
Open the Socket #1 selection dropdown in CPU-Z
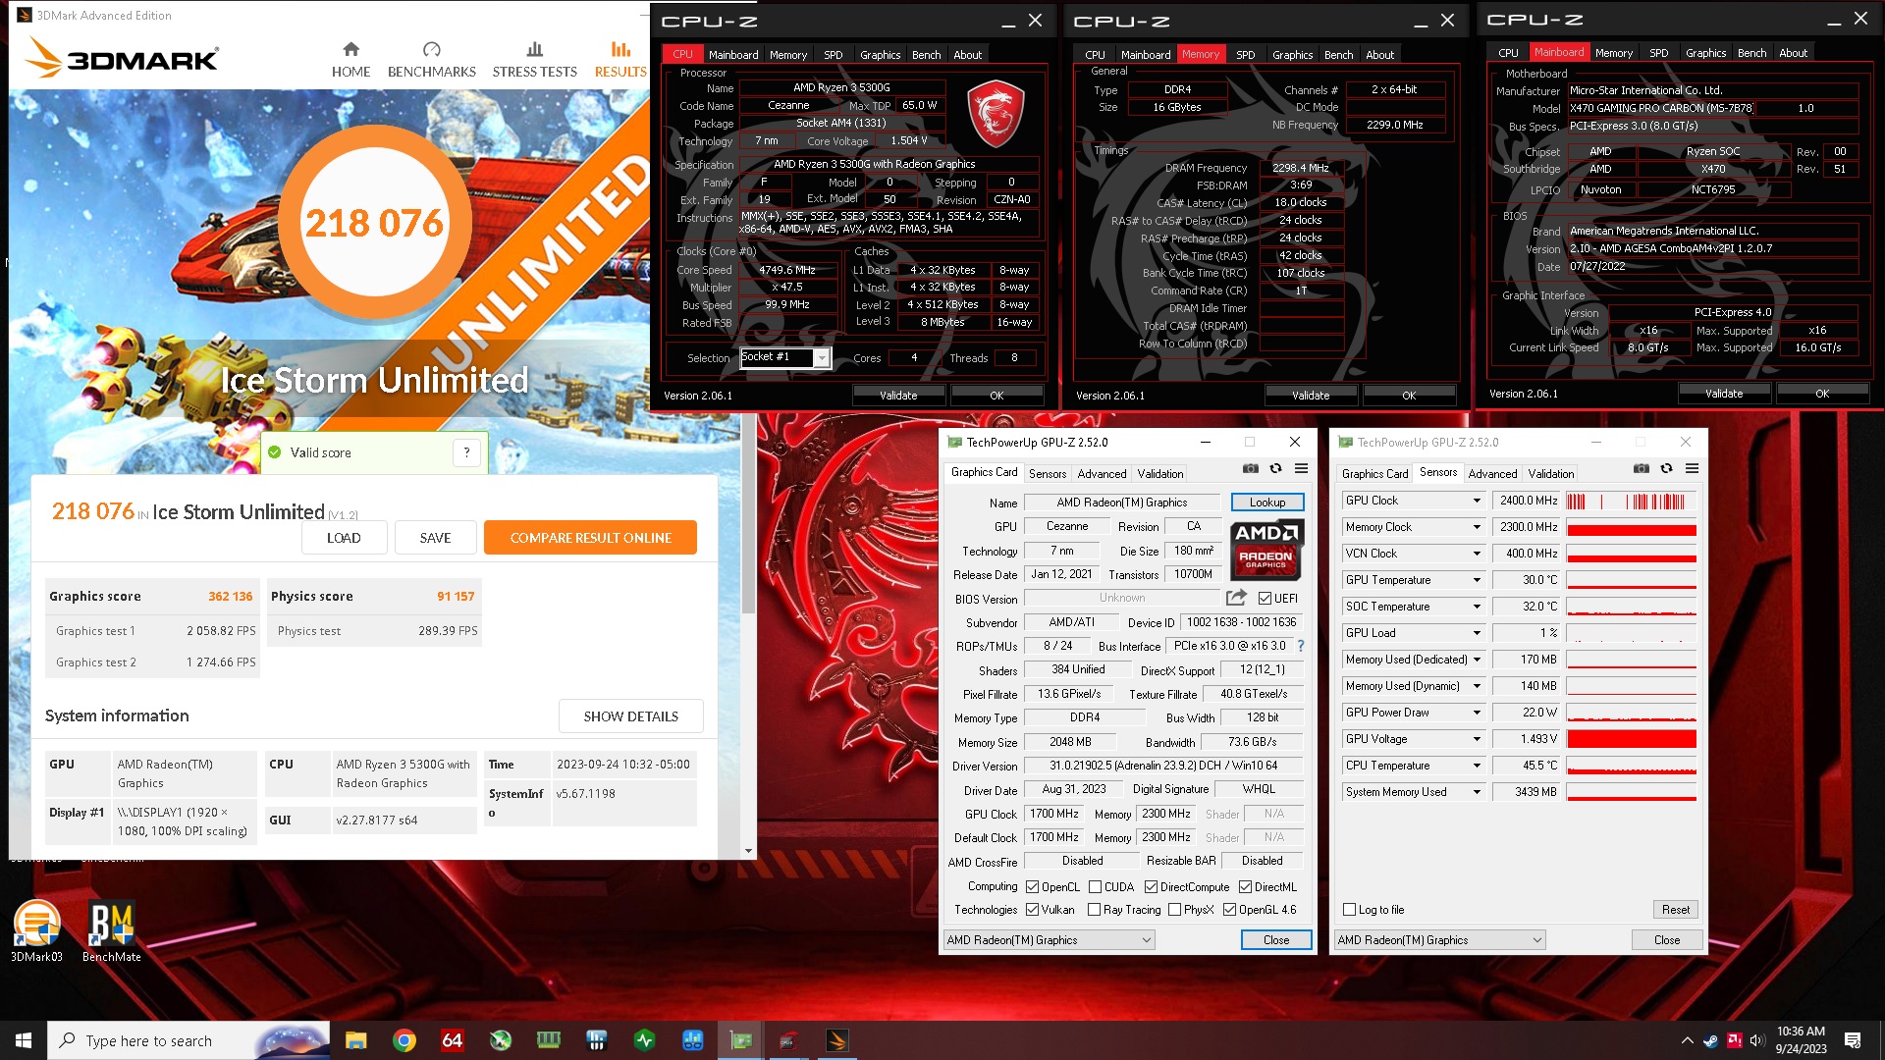click(x=822, y=358)
